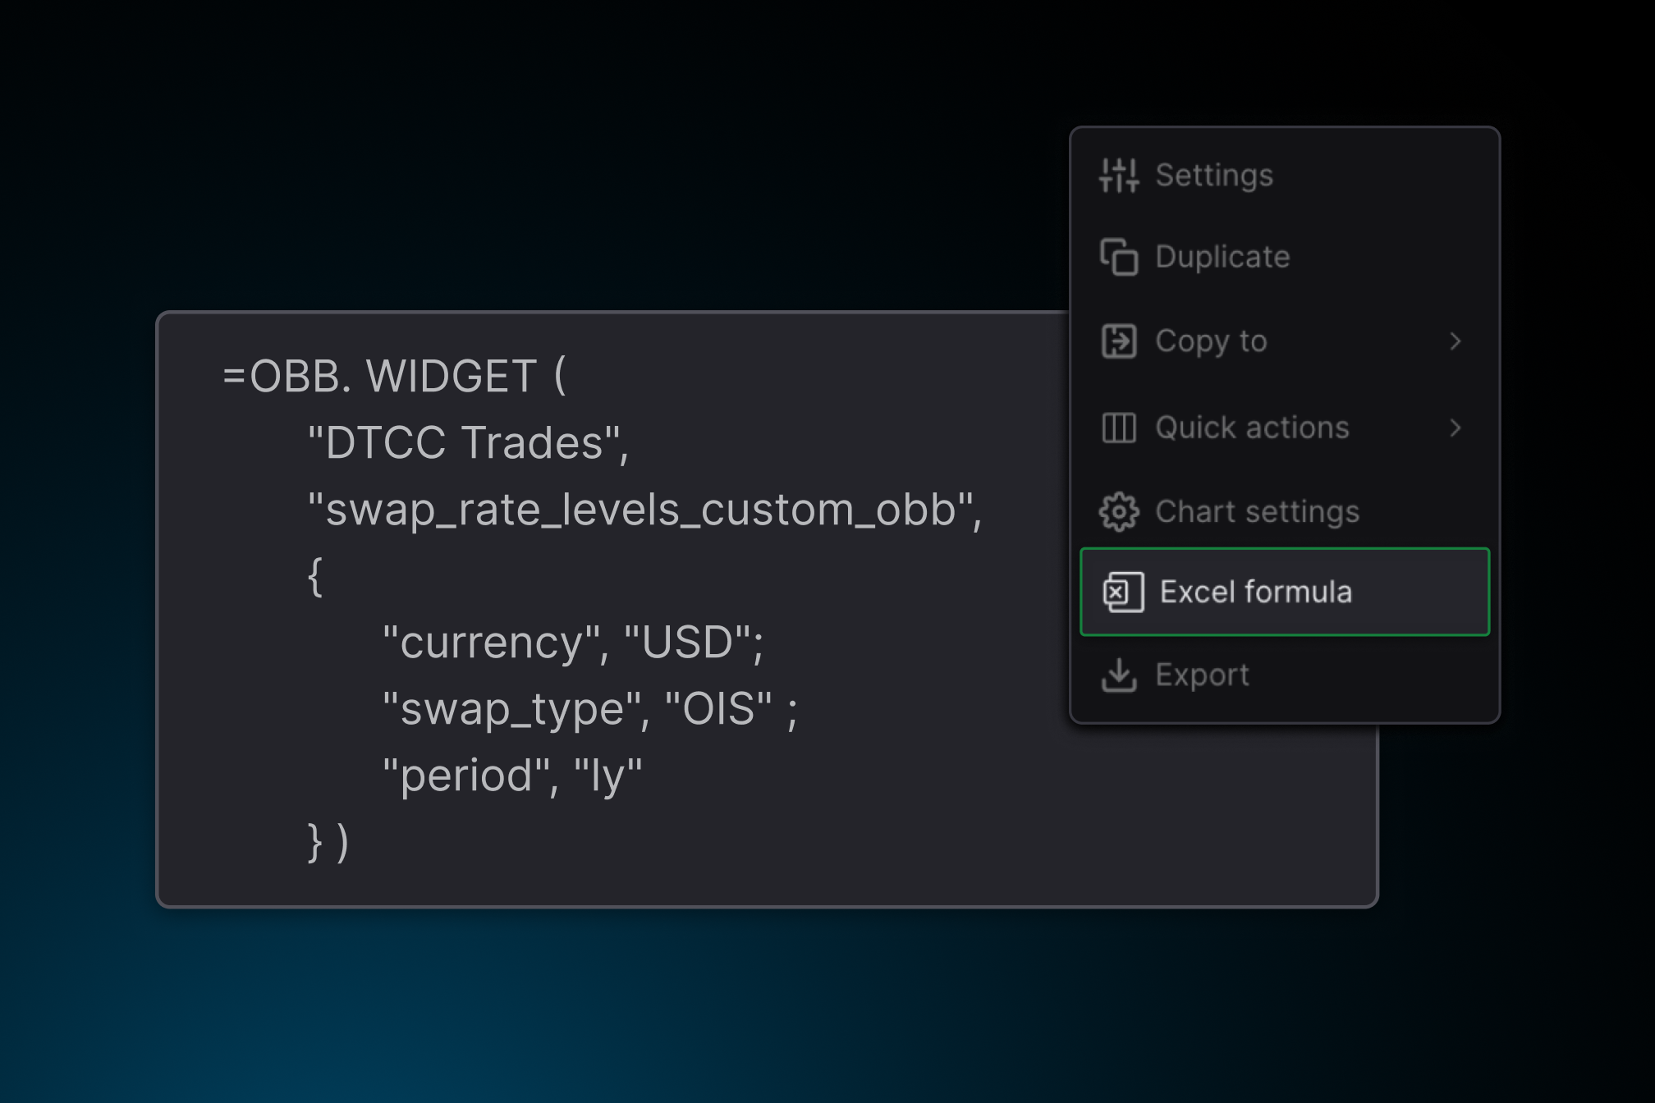The height and width of the screenshot is (1103, 1655).
Task: Click the Settings menu entry
Action: coord(1214,175)
